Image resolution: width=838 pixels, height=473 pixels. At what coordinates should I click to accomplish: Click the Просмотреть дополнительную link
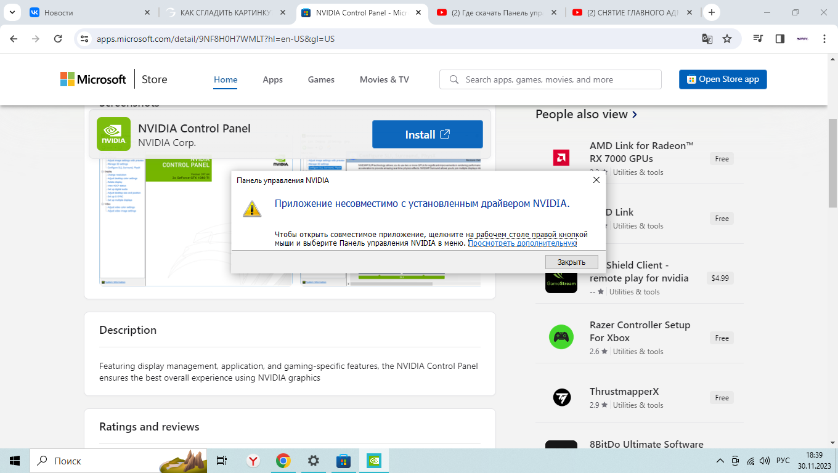tap(522, 243)
